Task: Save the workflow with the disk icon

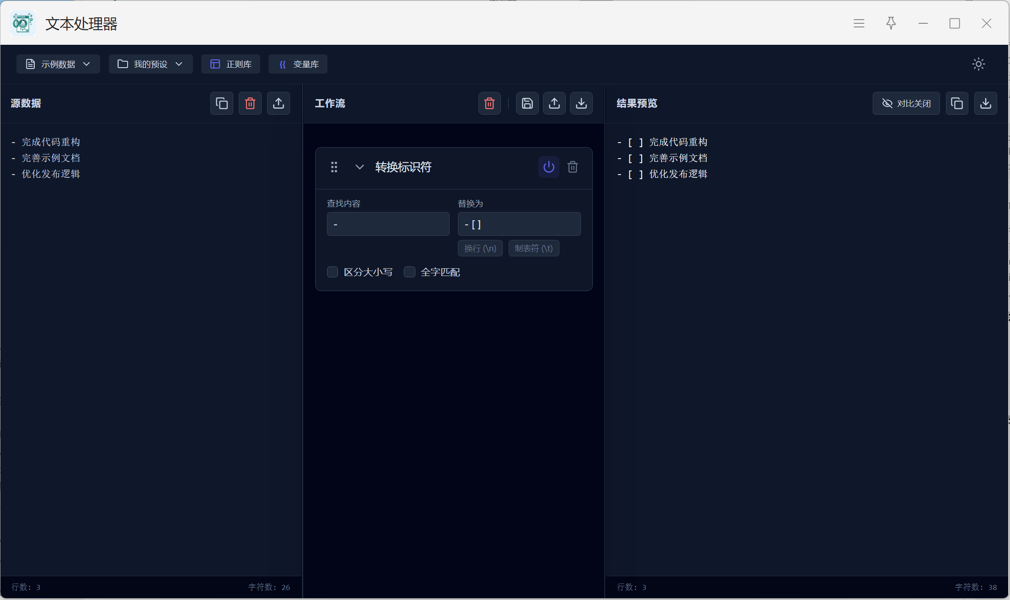Action: (x=527, y=103)
